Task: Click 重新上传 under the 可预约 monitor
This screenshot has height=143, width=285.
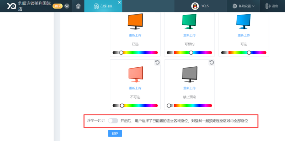Action: [189, 35]
